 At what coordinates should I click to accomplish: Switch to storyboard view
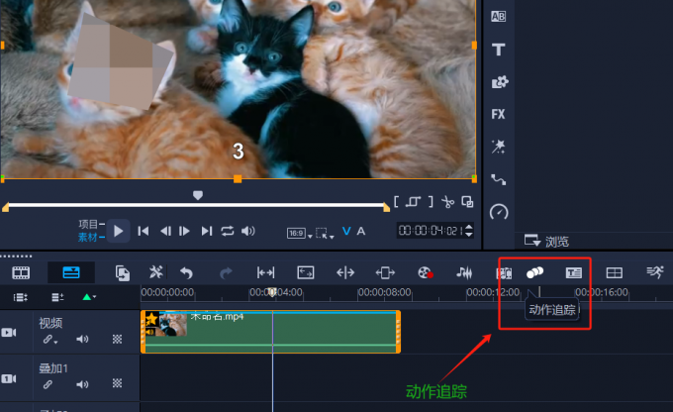click(x=21, y=272)
